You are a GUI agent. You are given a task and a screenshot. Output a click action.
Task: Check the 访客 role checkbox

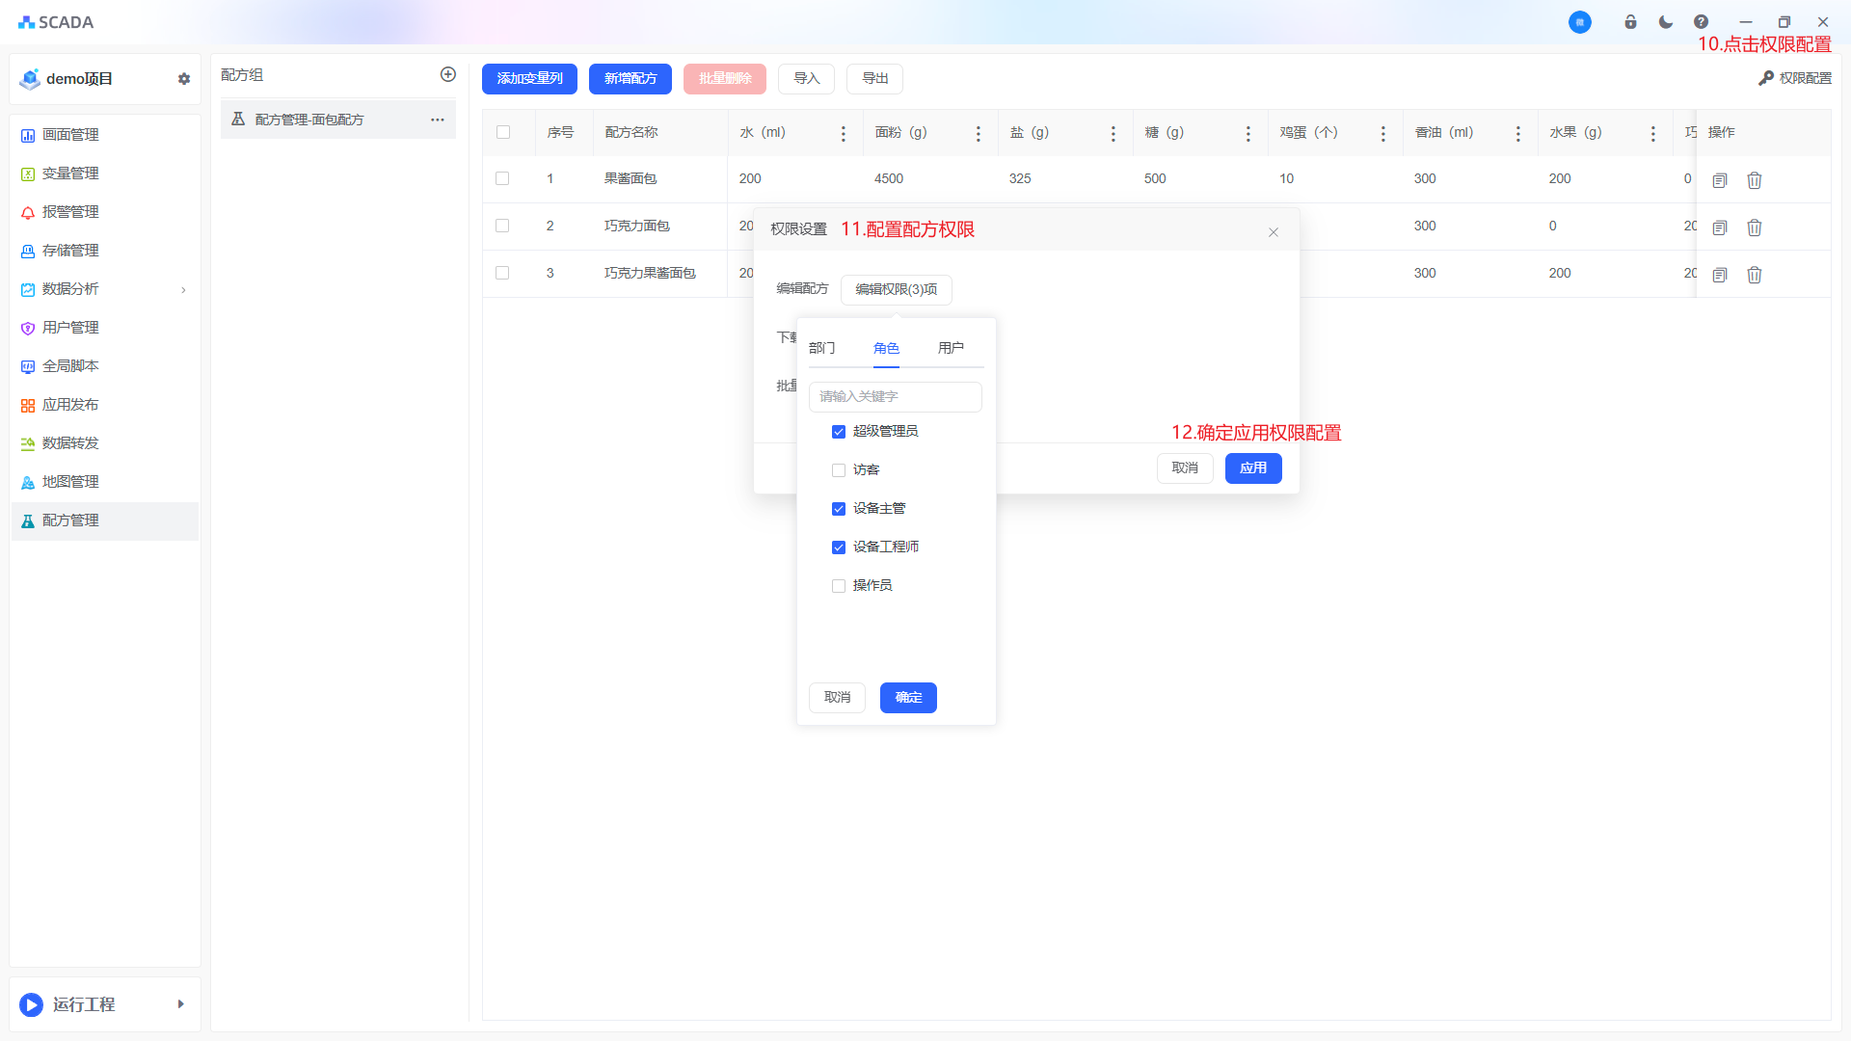pos(839,470)
